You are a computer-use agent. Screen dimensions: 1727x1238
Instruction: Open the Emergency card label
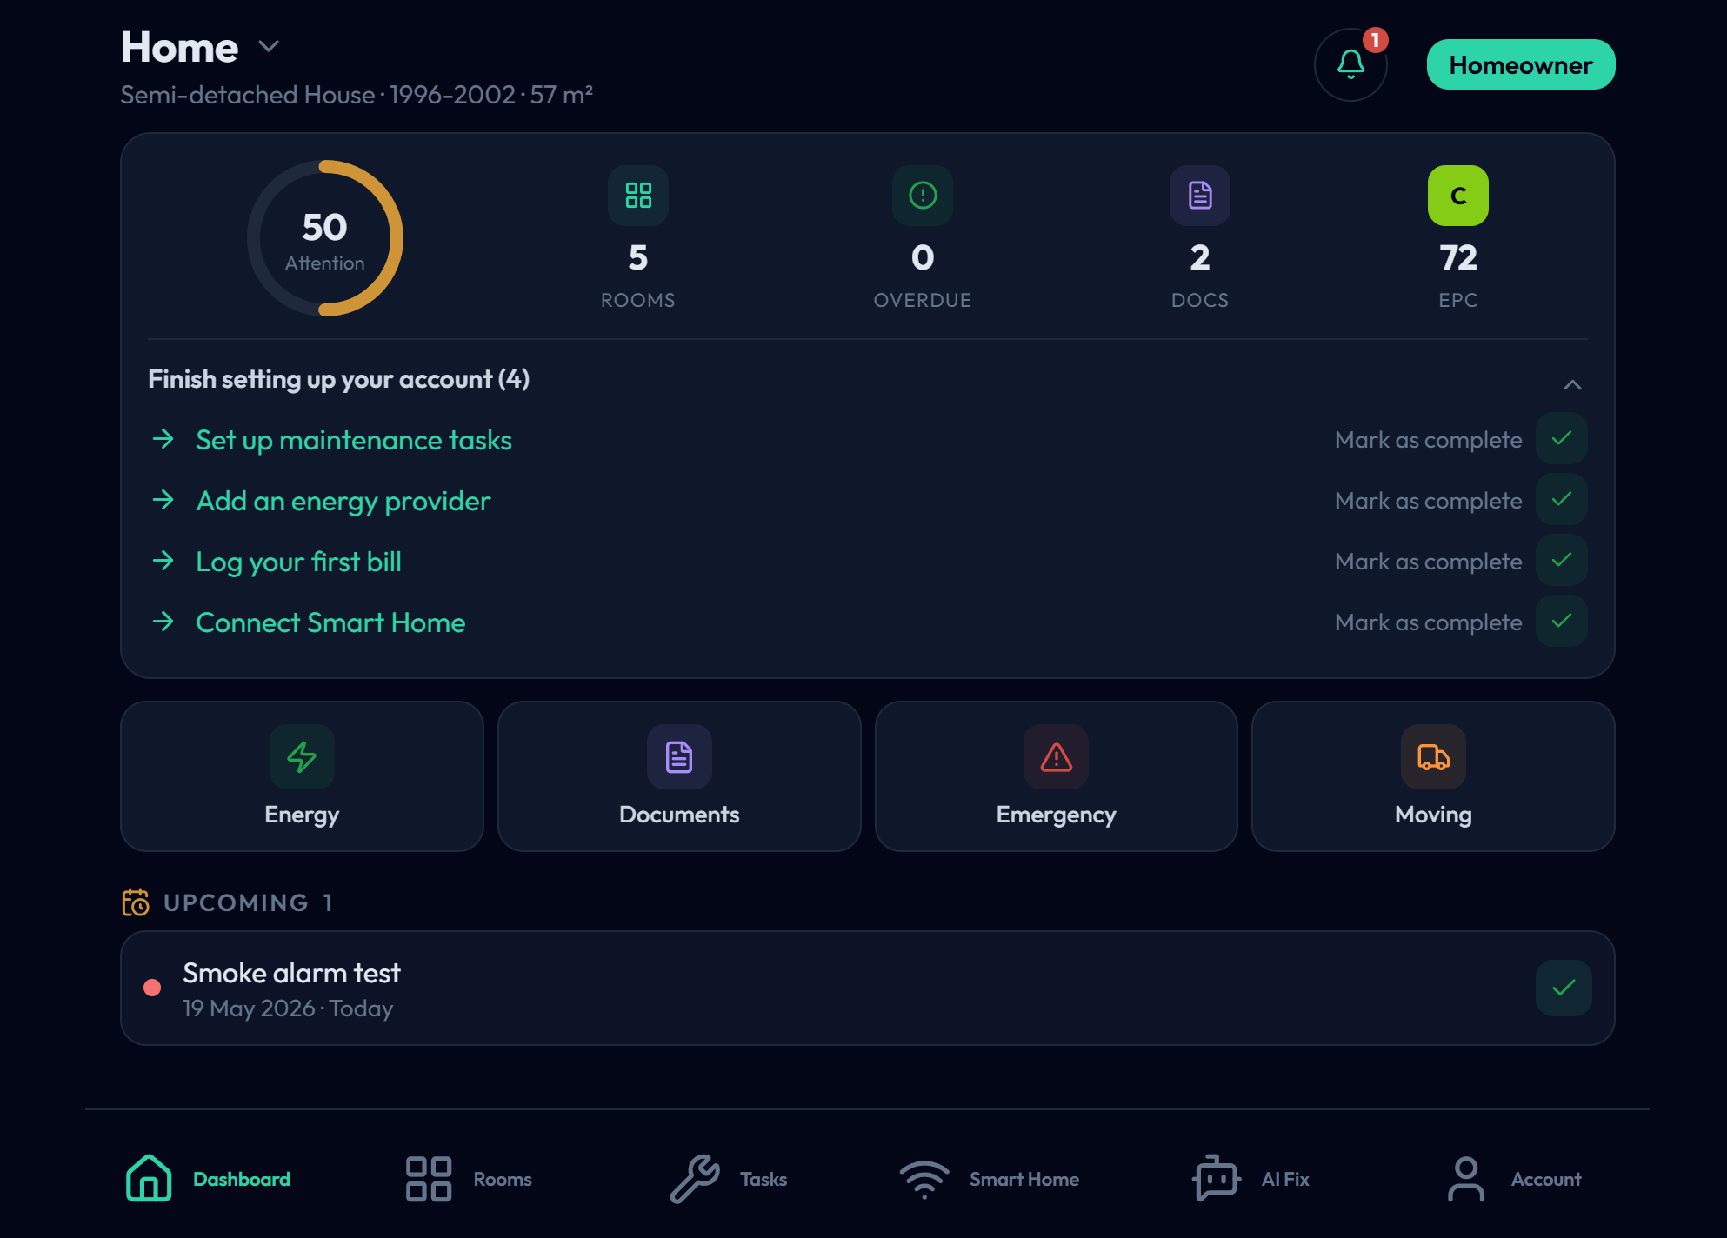pos(1057,815)
